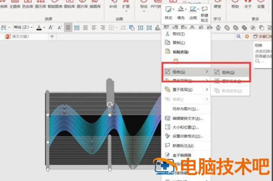Click the increase font size A icon

[51, 27]
